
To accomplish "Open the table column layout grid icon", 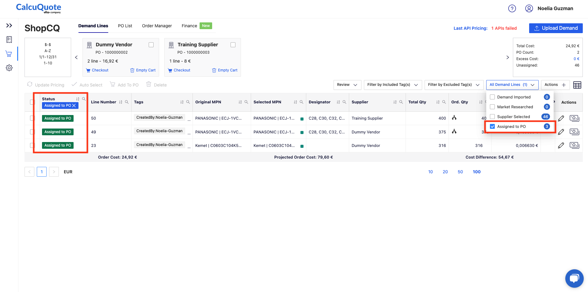I will coord(577,85).
